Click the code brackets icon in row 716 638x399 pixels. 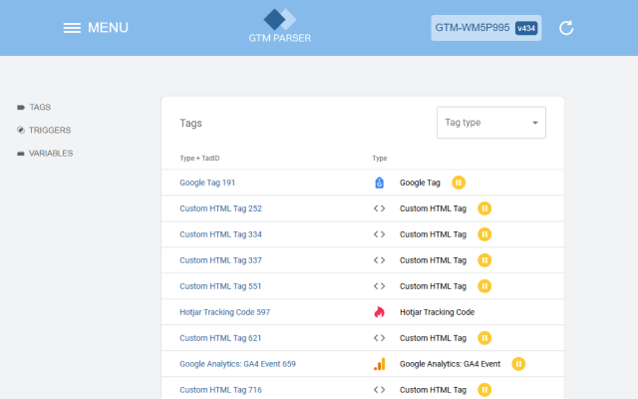coord(379,390)
